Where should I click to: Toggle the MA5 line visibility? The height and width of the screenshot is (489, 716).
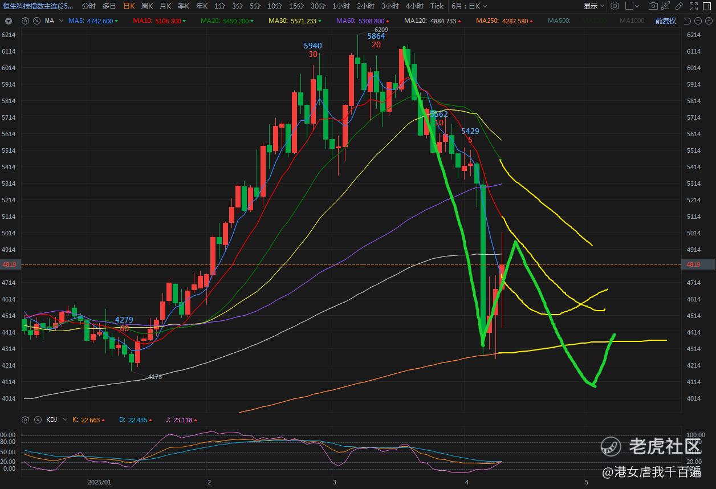click(x=93, y=21)
